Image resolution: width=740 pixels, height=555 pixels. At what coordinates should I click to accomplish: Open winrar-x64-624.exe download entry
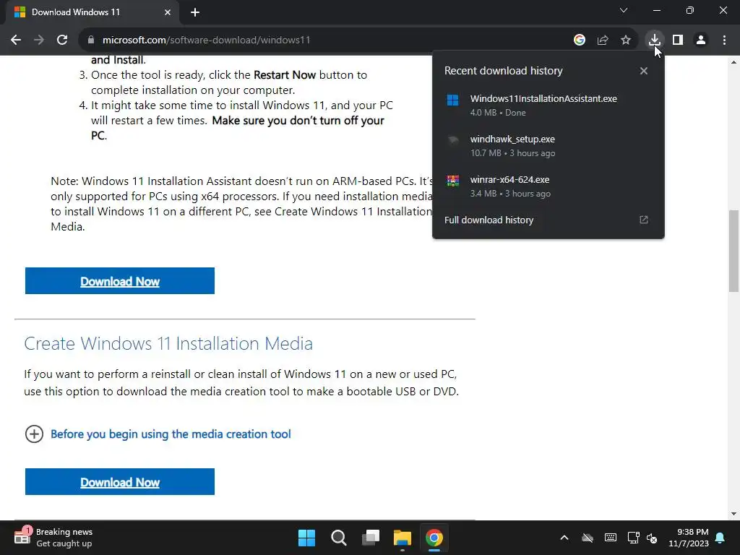coord(548,186)
